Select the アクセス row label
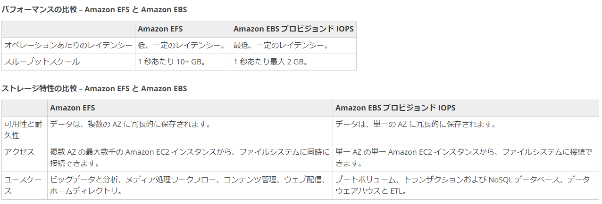The width and height of the screenshot is (602, 204). [x=19, y=152]
